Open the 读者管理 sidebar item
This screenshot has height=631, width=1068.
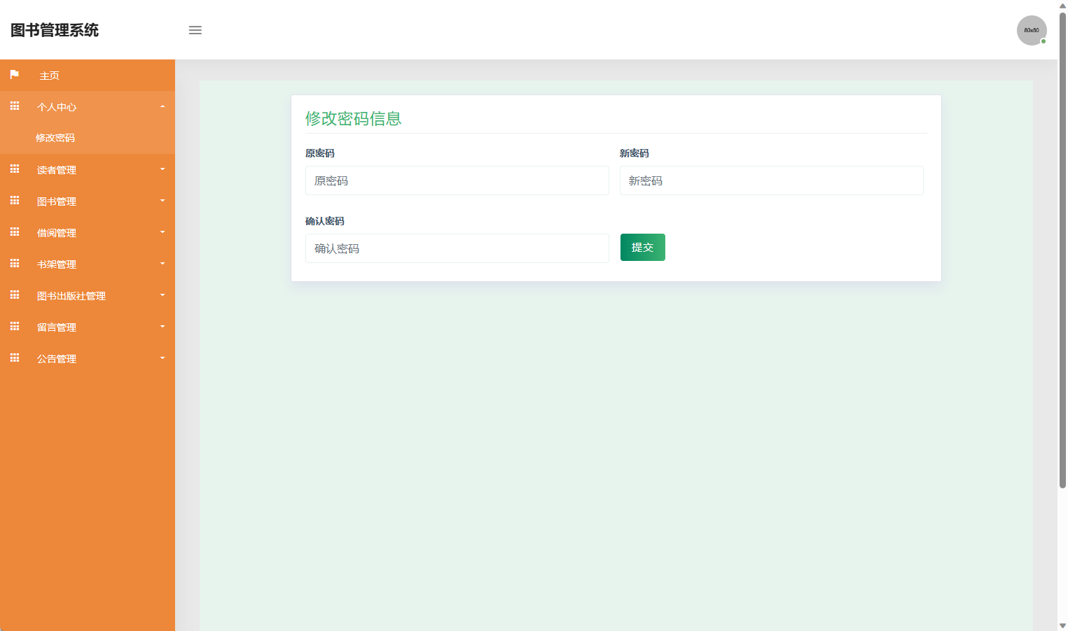57,169
